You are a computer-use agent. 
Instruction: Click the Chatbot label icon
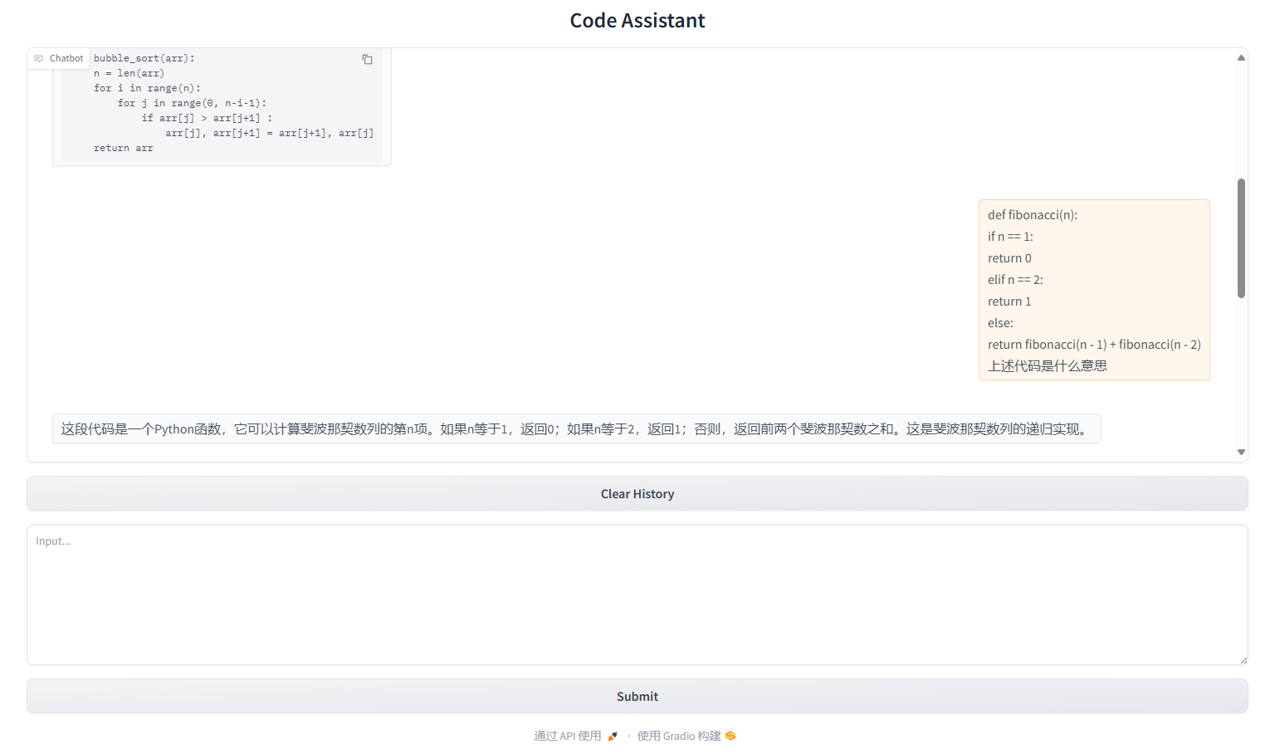coord(38,58)
